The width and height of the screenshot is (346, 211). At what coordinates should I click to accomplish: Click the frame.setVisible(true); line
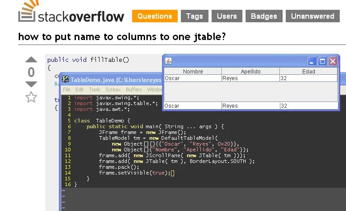134,173
